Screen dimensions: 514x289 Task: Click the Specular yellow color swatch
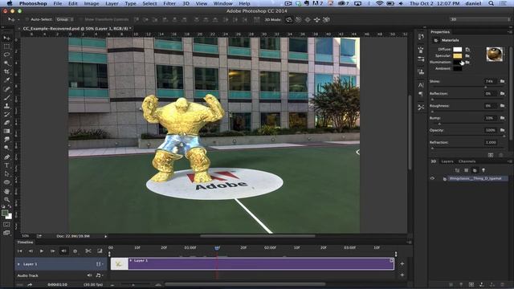(x=457, y=55)
